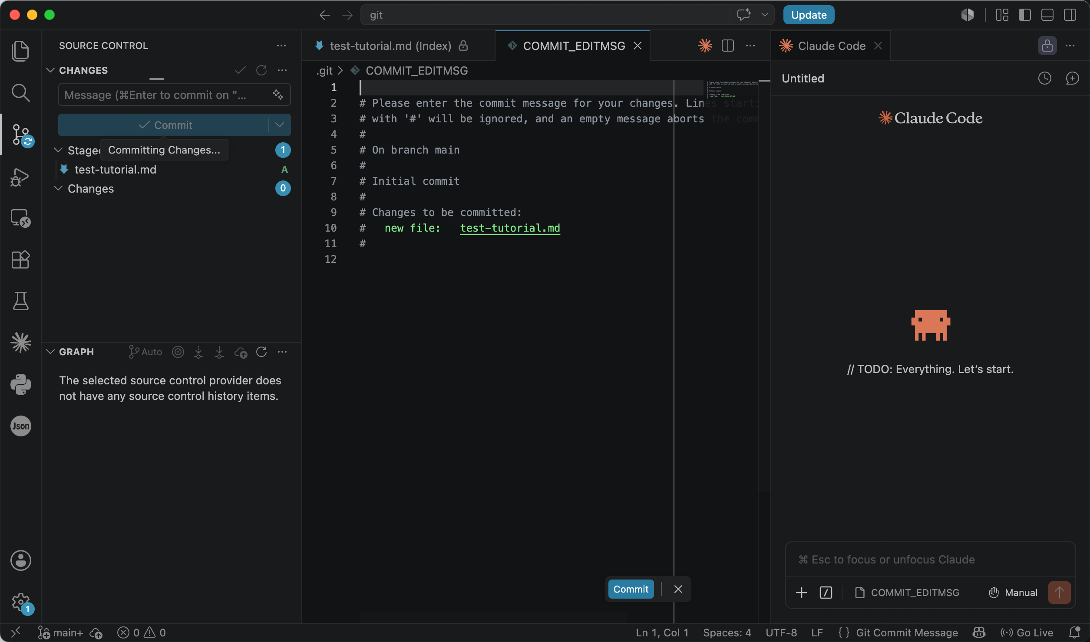Cancel commit with floating X button
The height and width of the screenshot is (642, 1090).
[678, 589]
